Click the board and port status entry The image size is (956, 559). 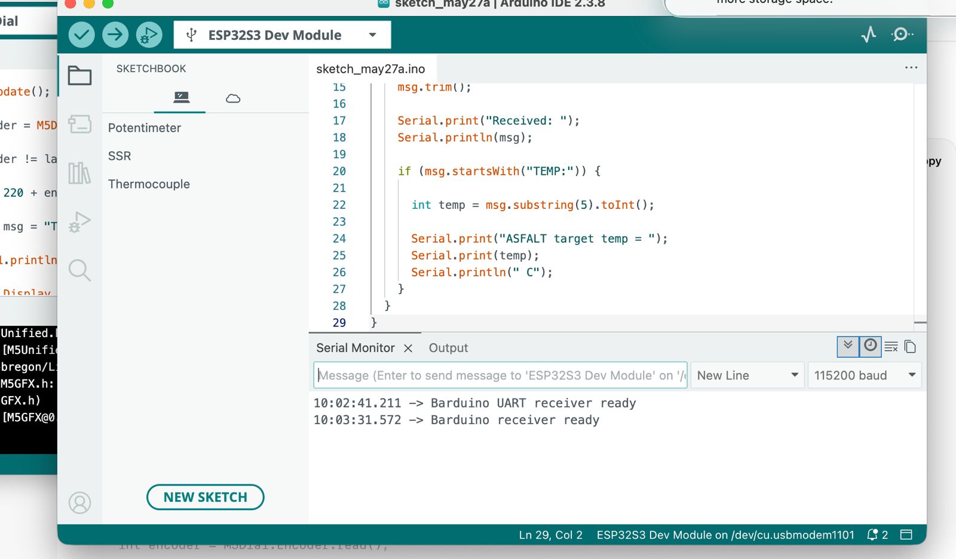coord(725,535)
